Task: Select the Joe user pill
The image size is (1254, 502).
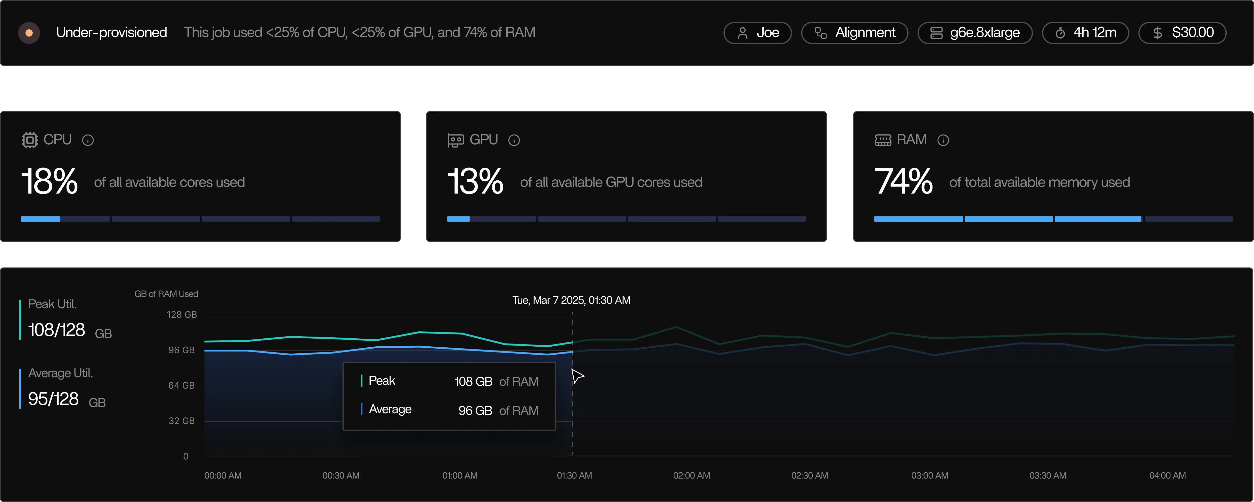Action: [x=757, y=32]
